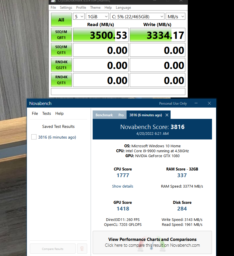Click the Saved Test Results heading
The height and width of the screenshot is (256, 234).
(x=58, y=126)
